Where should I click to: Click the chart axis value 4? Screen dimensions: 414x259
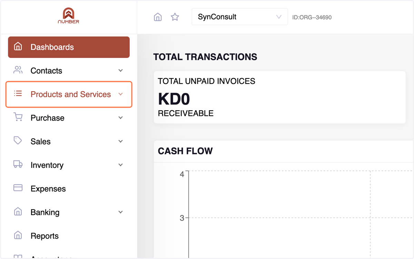coord(182,174)
